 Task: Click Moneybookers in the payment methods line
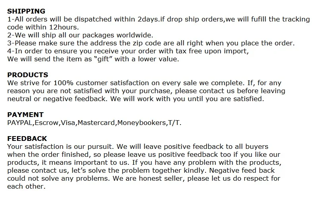142,123
